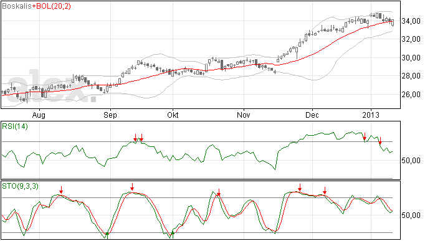
Task: Click the 26,00 price axis label
Action: point(411,94)
